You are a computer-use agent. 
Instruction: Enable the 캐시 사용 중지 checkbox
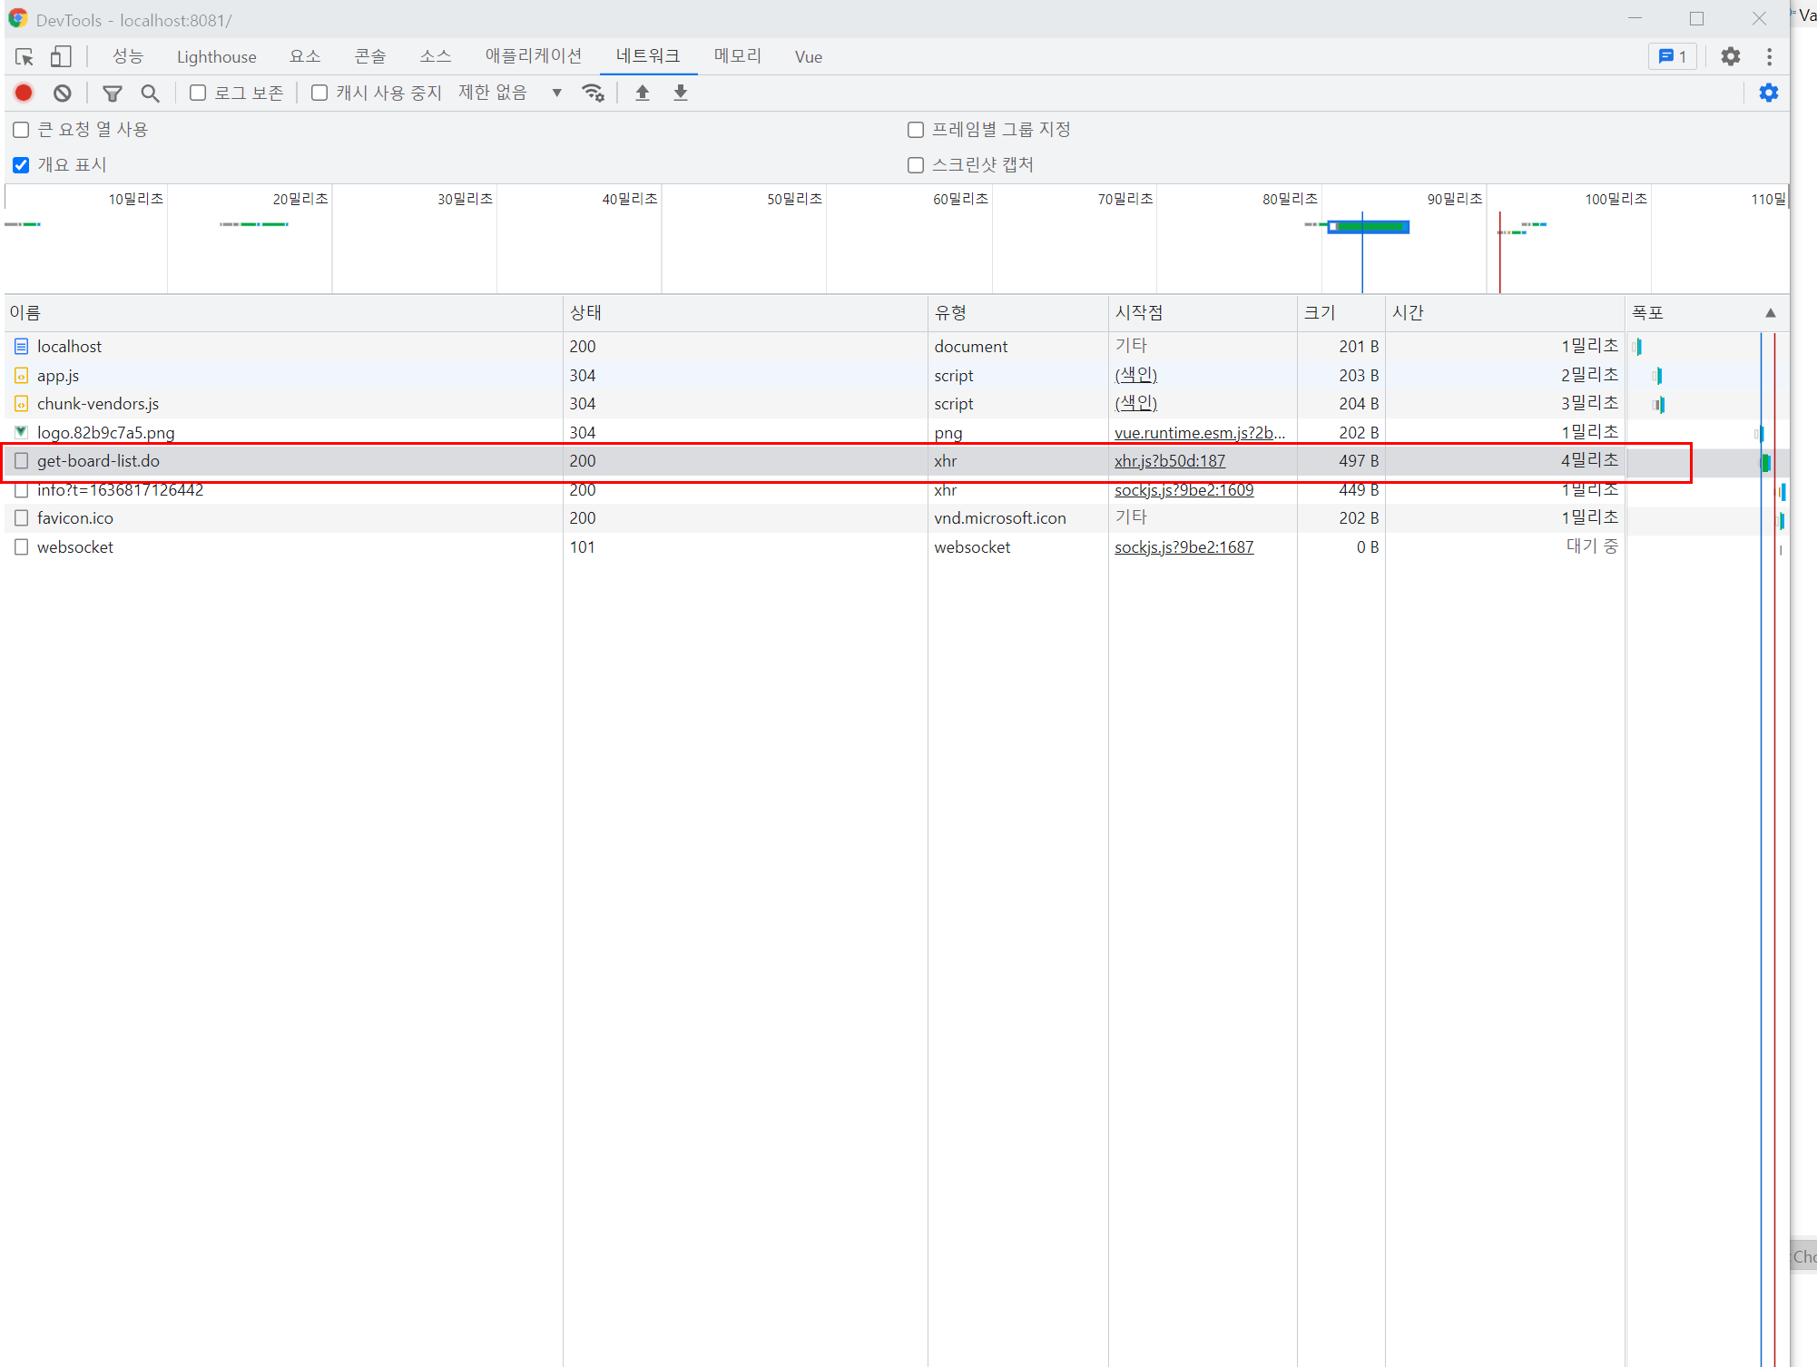click(319, 93)
